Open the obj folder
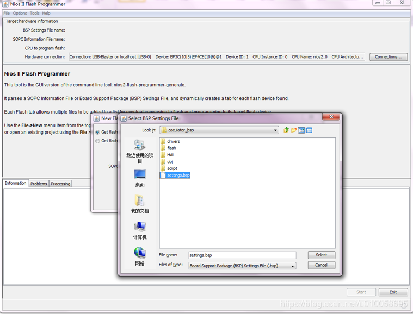This screenshot has width=413, height=314. [167, 161]
